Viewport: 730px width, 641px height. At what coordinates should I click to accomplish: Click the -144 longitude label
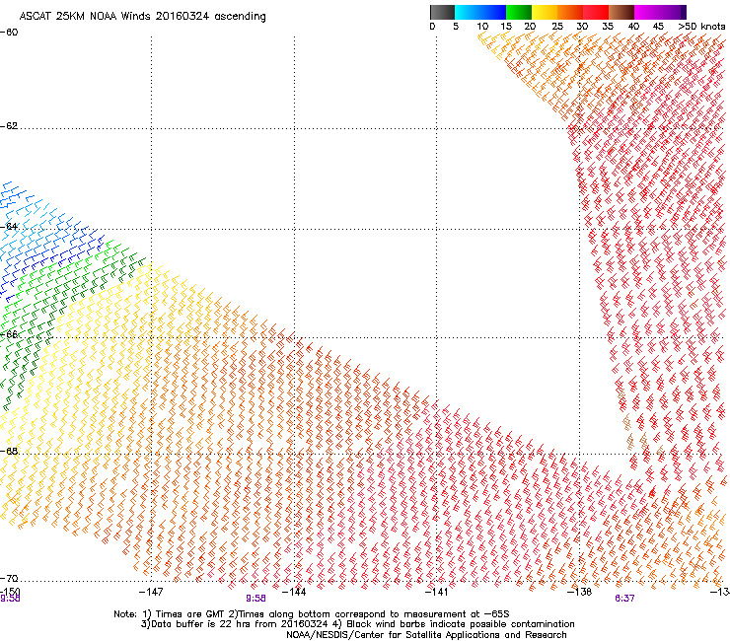point(294,592)
